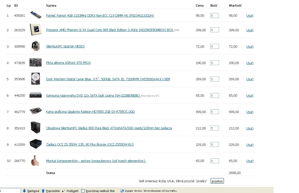Focus quantity field for Patriot memory
The height and width of the screenshot is (193, 299).
tap(214, 16)
